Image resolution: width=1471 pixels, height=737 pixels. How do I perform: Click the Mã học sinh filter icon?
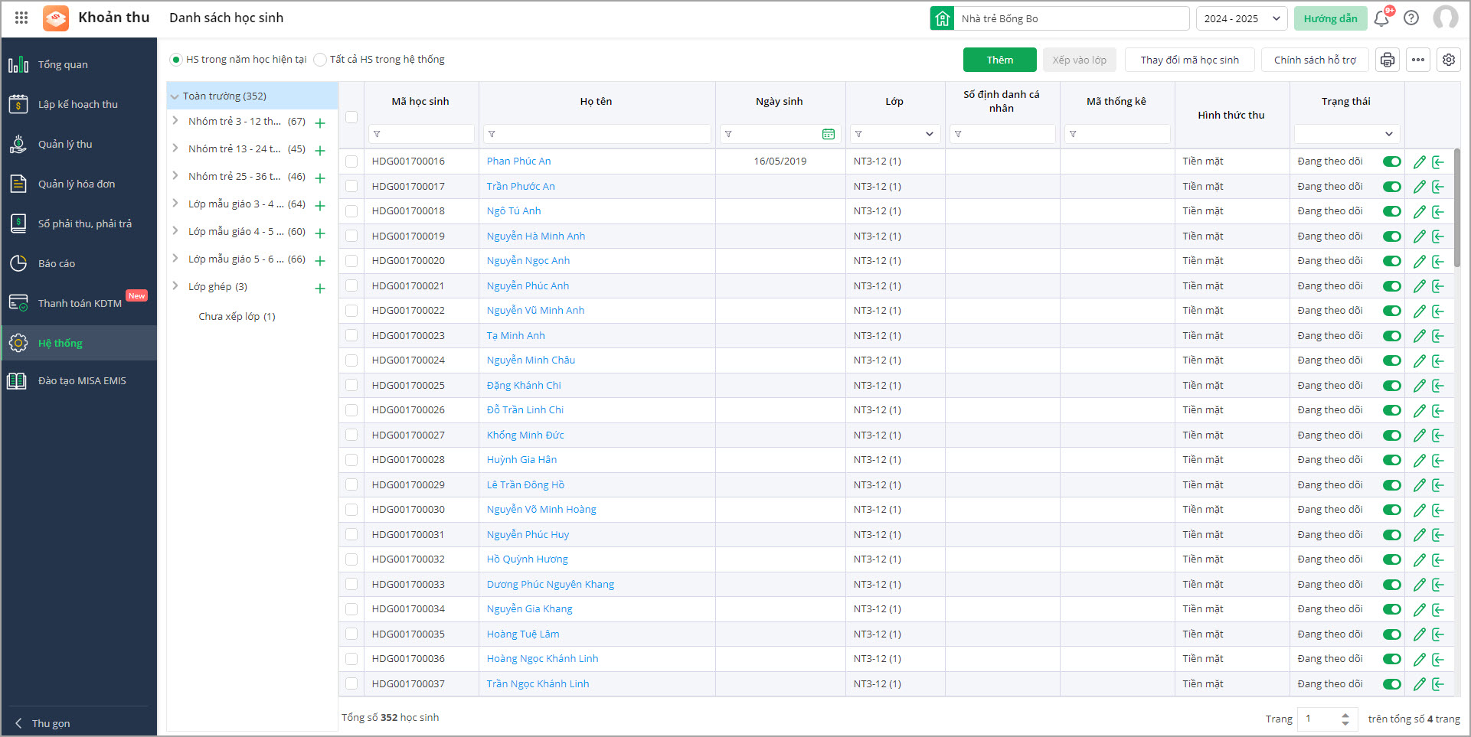tap(377, 134)
